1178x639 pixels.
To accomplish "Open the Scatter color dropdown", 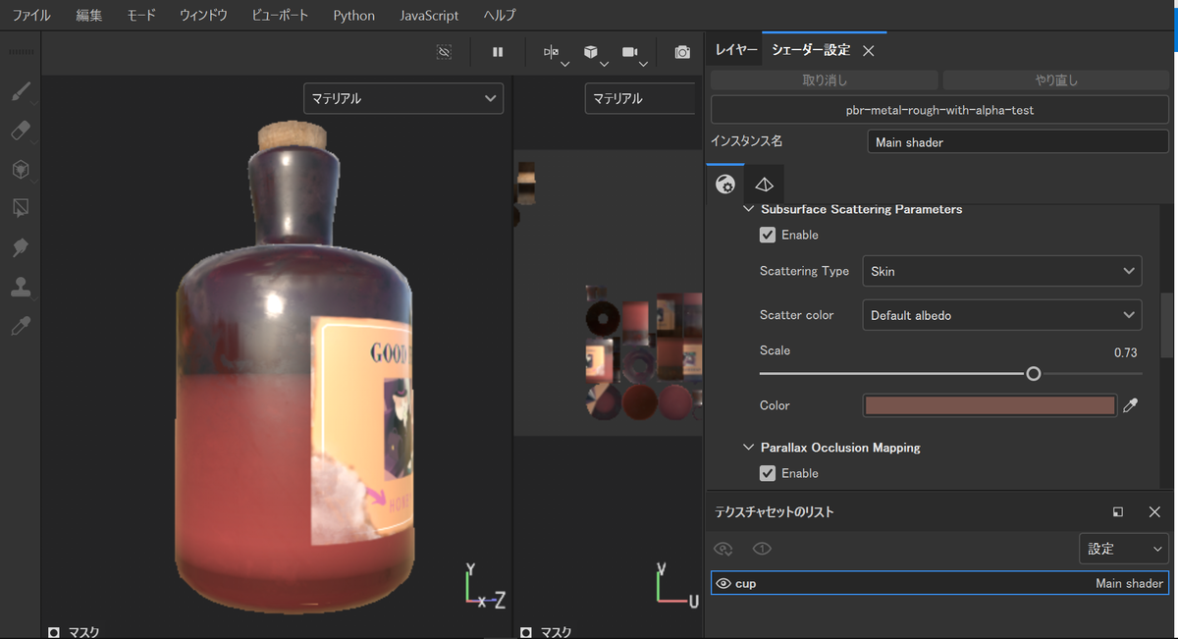I will 1002,315.
